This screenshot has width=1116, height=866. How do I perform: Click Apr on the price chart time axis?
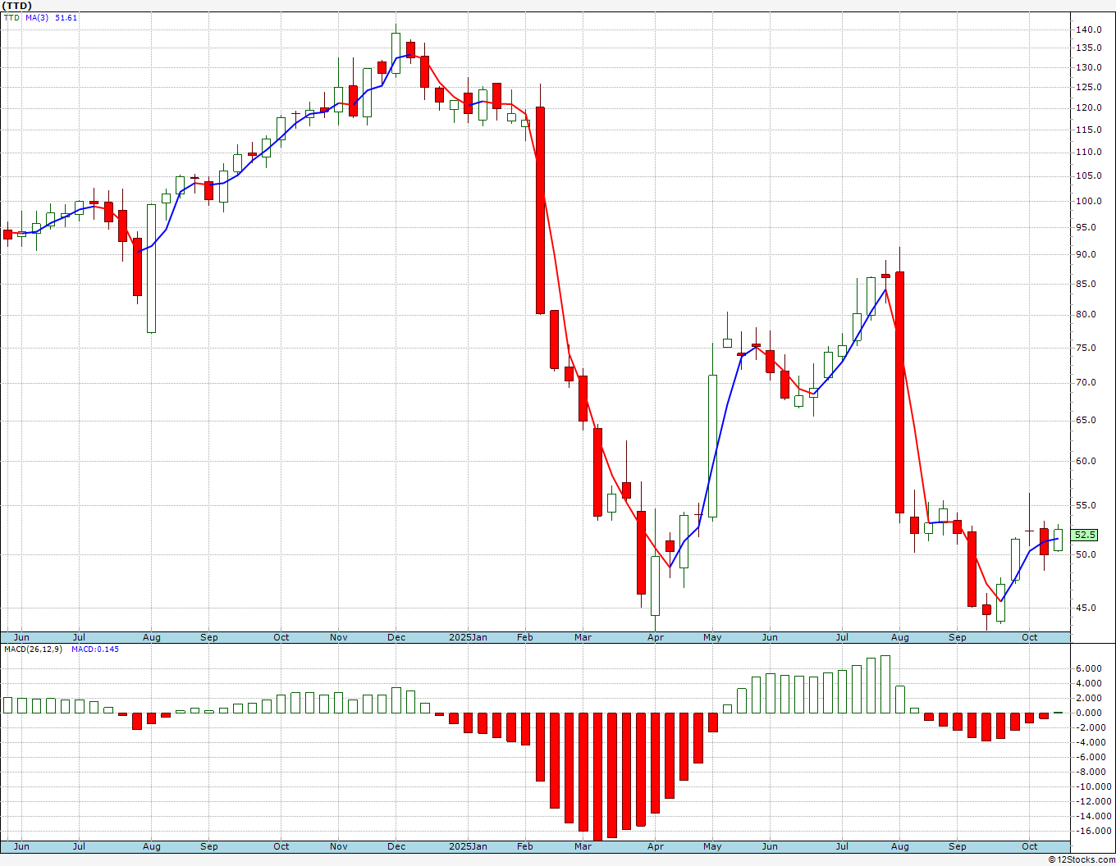(x=656, y=637)
